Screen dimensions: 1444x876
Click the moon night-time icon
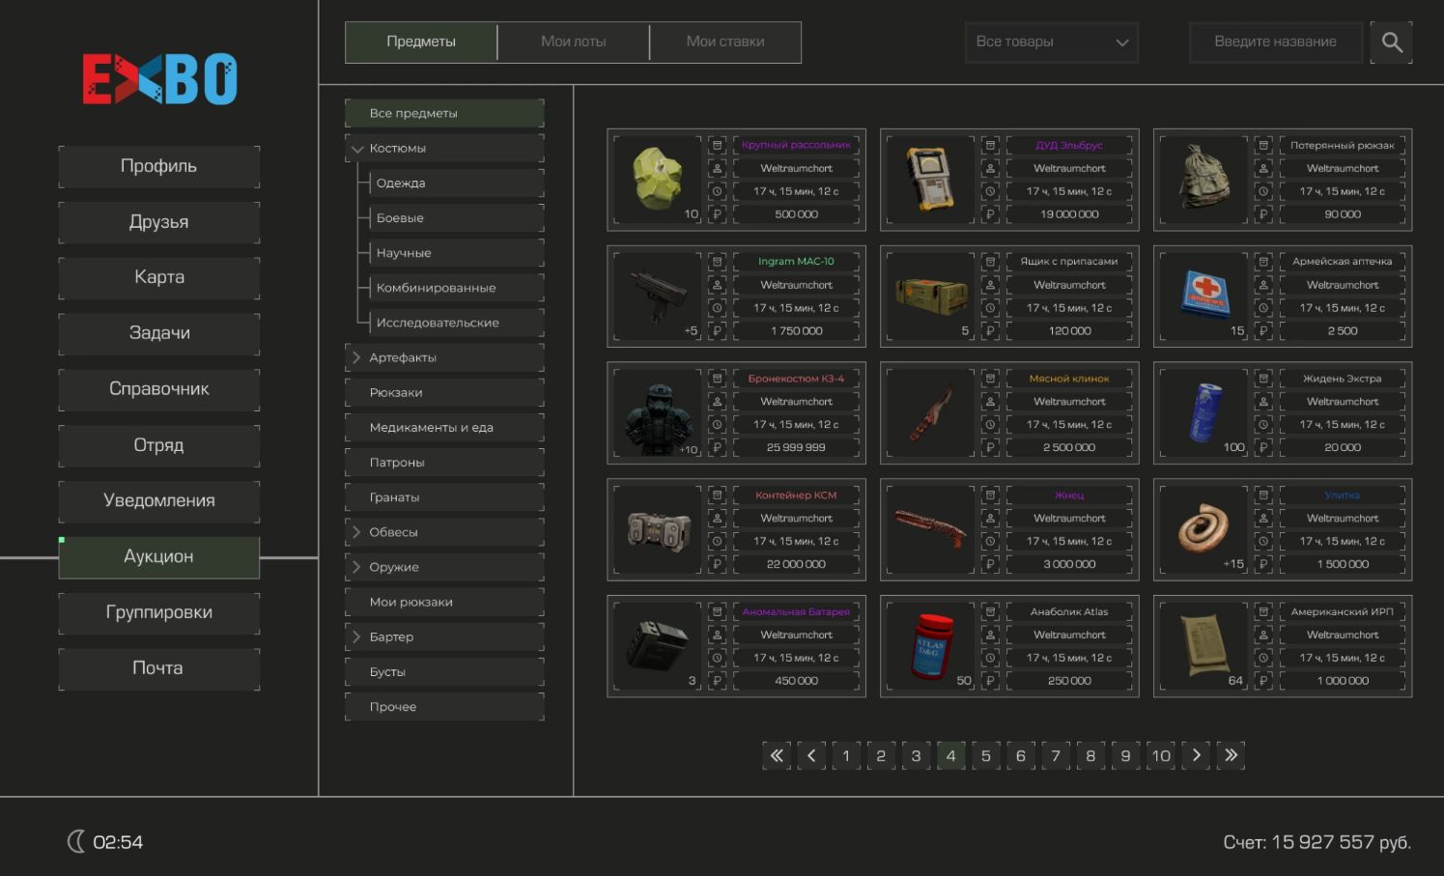pos(76,841)
